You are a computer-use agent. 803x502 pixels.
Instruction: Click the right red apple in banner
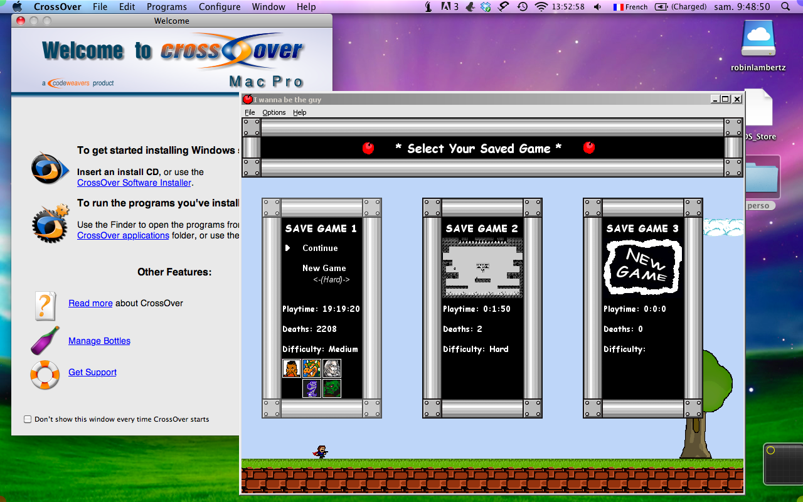(588, 147)
